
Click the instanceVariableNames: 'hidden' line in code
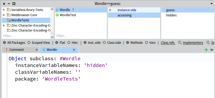(x=61, y=65)
